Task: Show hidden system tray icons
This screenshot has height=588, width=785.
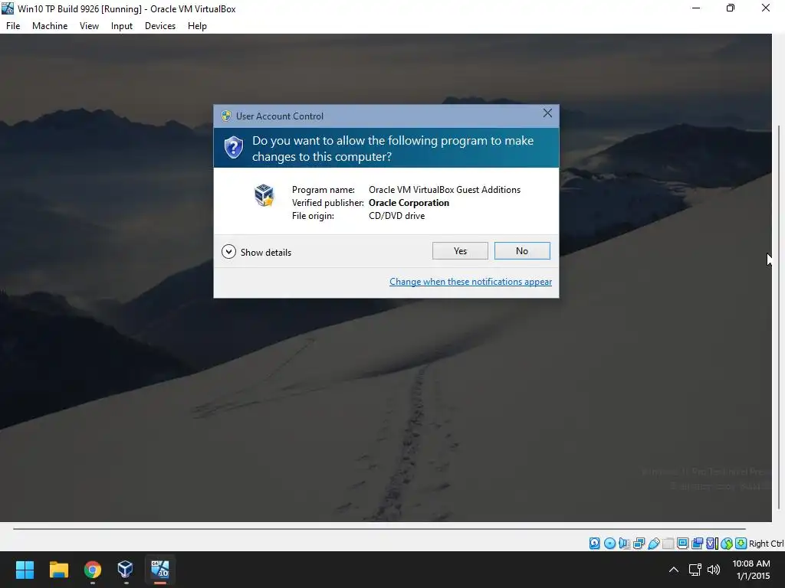Action: pos(674,570)
